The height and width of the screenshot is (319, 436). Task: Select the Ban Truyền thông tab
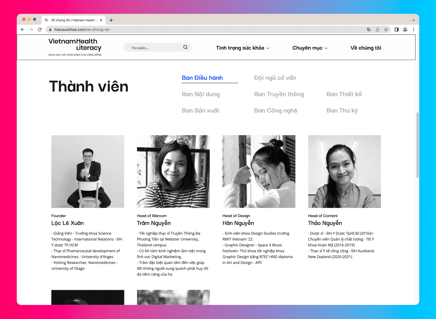point(279,94)
